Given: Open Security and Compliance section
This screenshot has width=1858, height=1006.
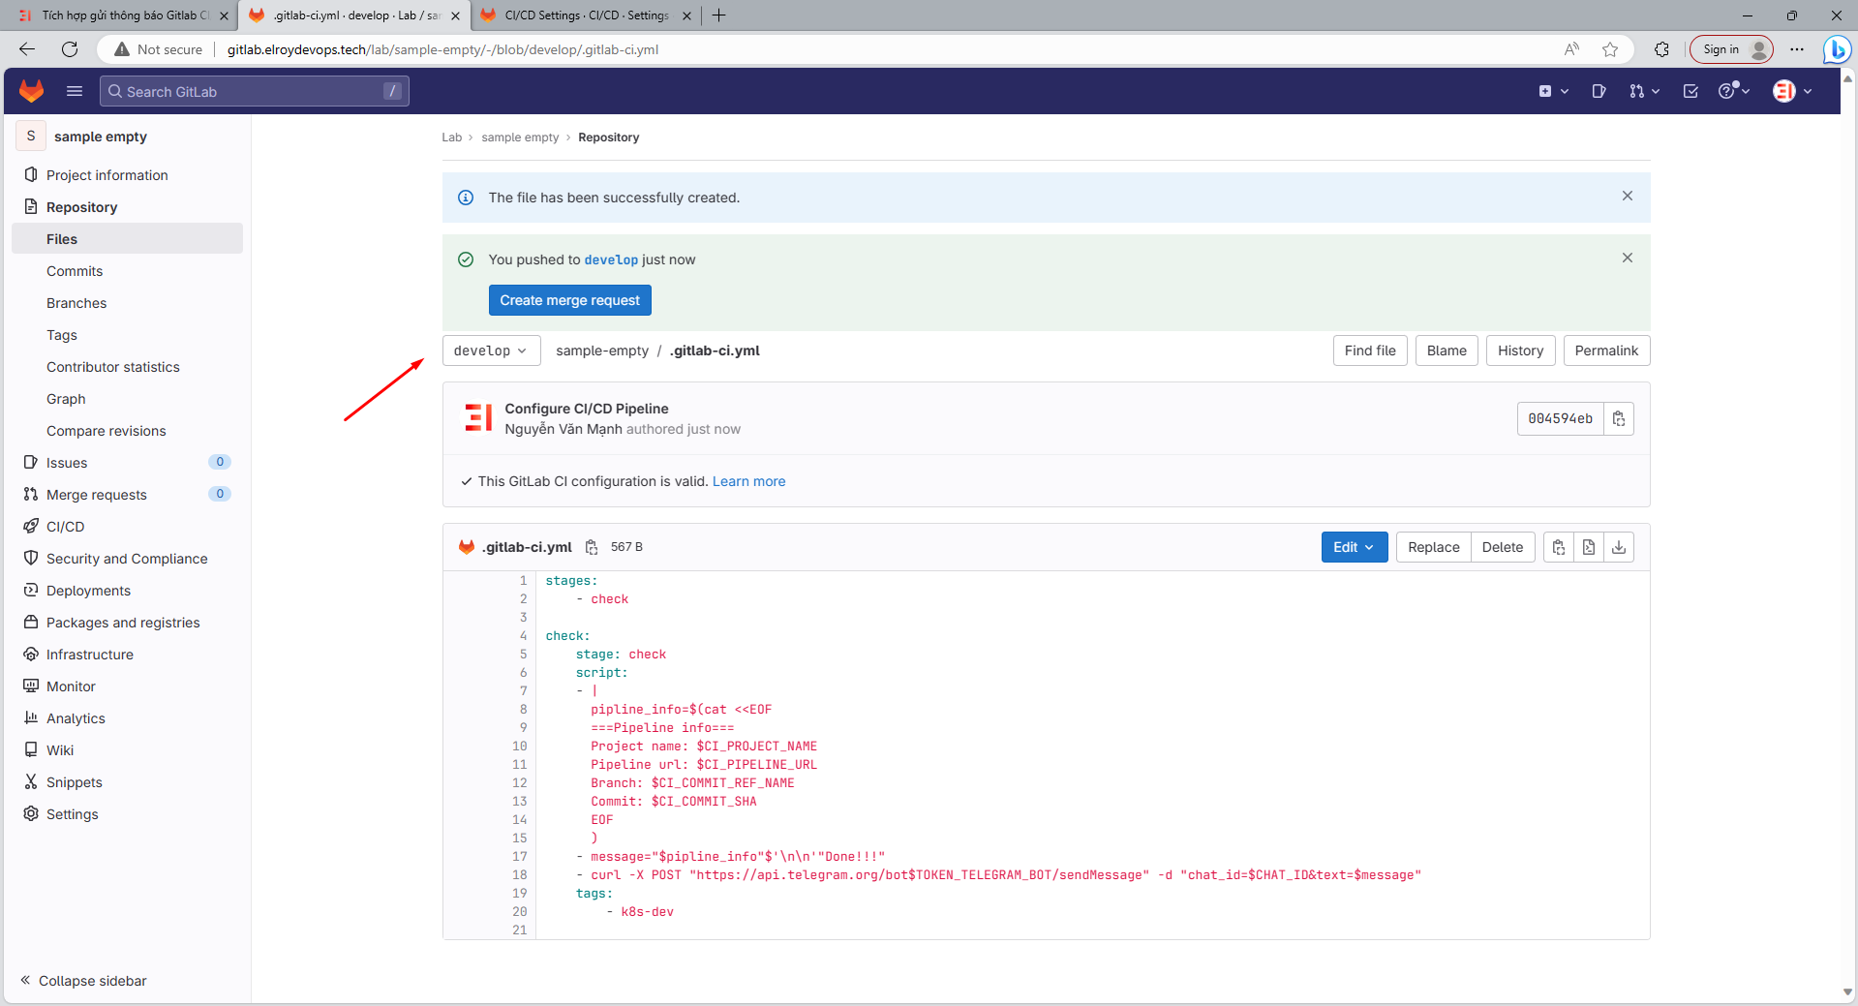Looking at the screenshot, I should pos(127,559).
